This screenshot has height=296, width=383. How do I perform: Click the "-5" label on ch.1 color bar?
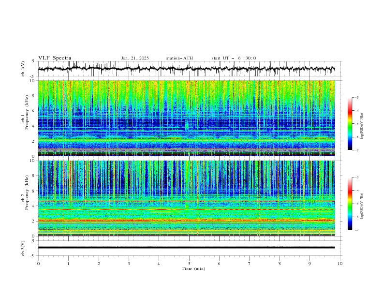click(x=357, y=124)
